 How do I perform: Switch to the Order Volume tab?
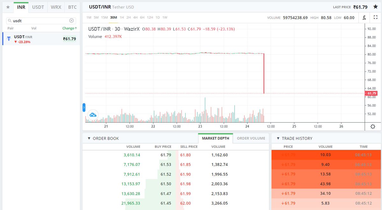[250, 138]
